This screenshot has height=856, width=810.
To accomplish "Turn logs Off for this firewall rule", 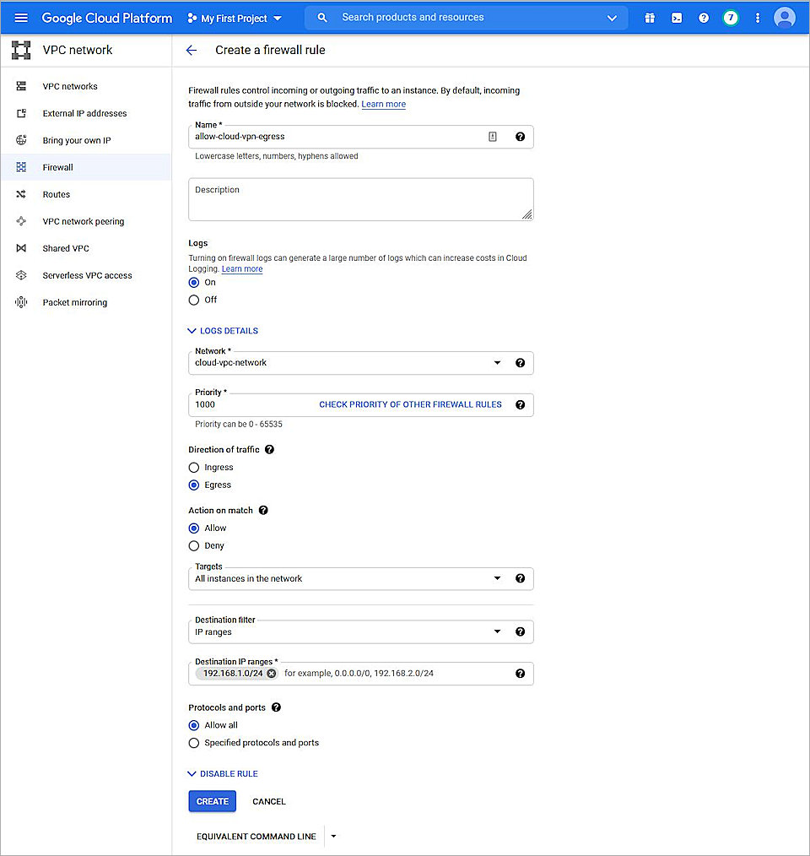I will click(x=193, y=299).
